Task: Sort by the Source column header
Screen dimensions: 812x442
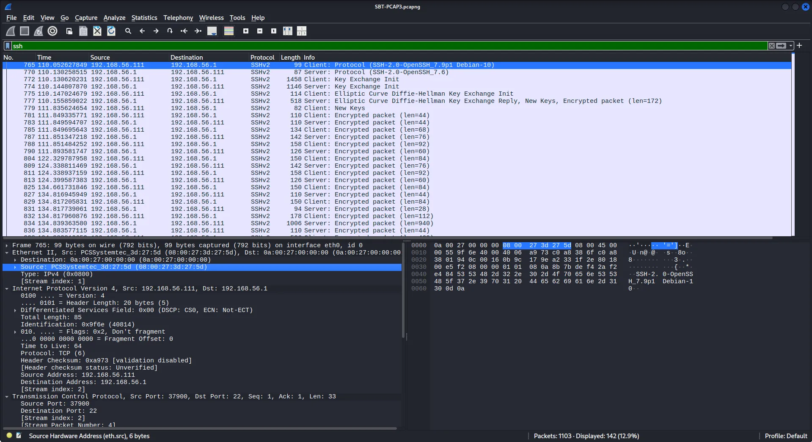Action: [x=129, y=58]
